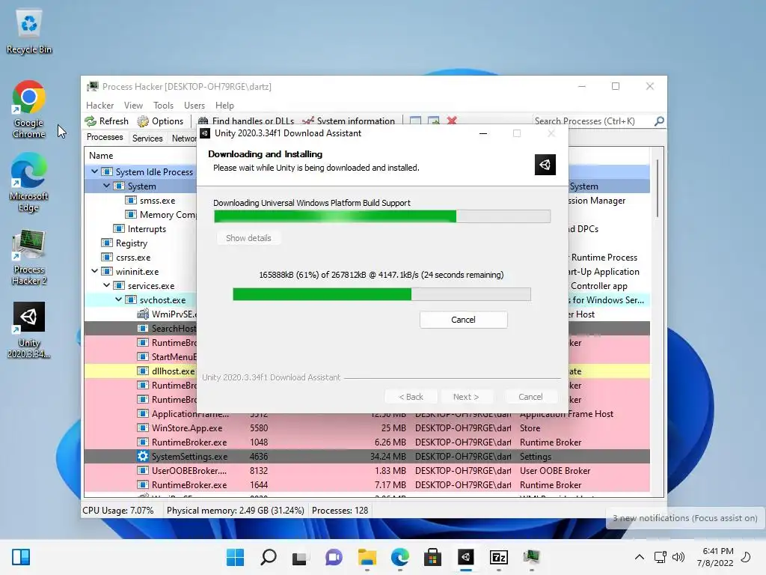Click the red X terminate icon in toolbar

pyautogui.click(x=452, y=121)
